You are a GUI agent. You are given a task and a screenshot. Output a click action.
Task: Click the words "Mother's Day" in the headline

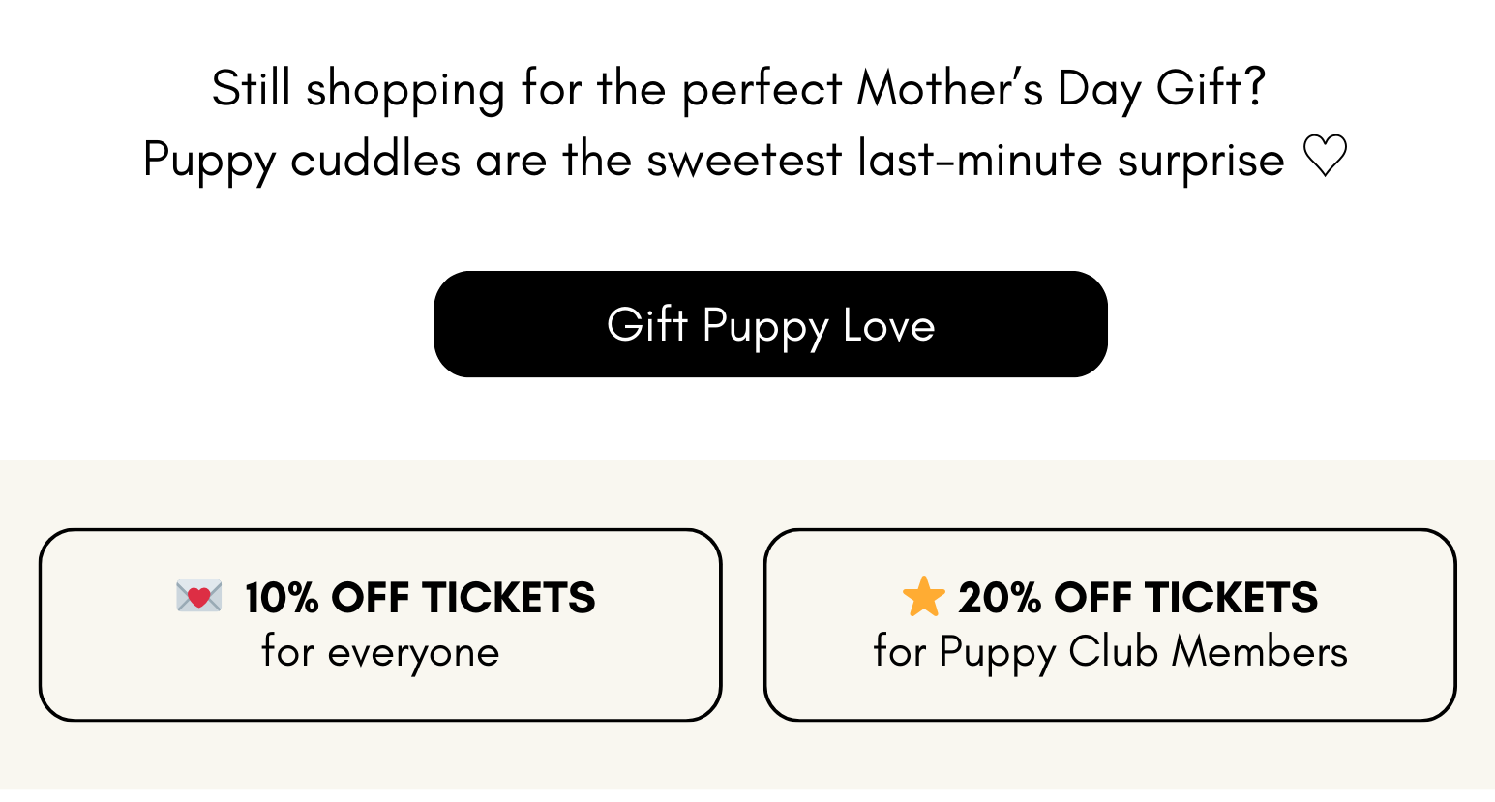999,89
